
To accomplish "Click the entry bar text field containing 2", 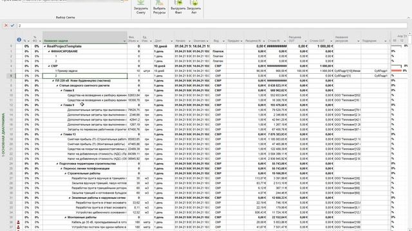I will (x=212, y=26).
